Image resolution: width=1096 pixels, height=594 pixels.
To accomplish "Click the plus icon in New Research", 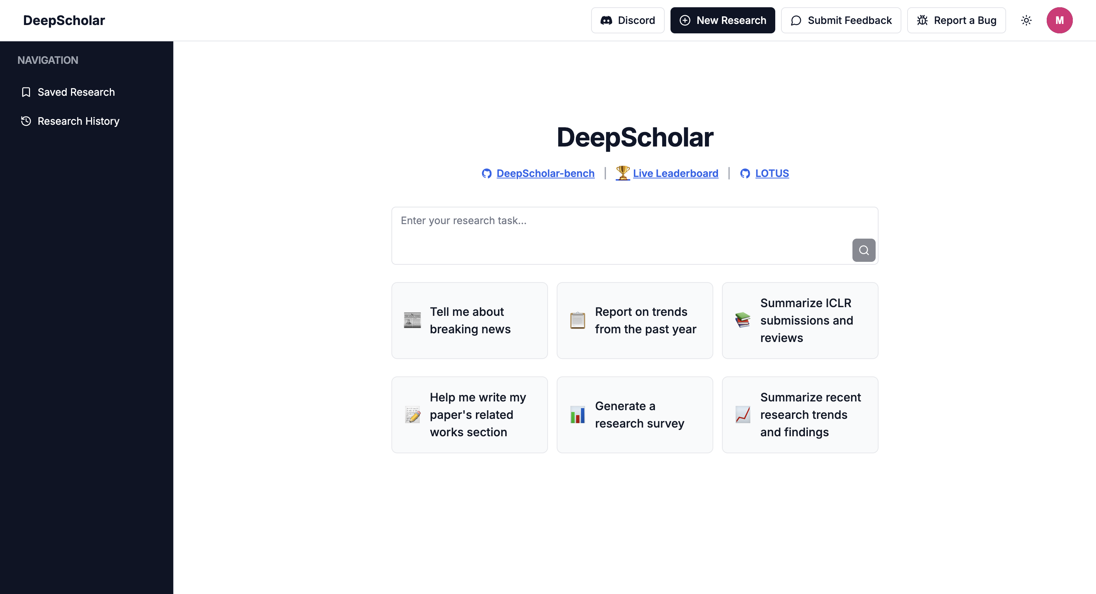I will 685,20.
